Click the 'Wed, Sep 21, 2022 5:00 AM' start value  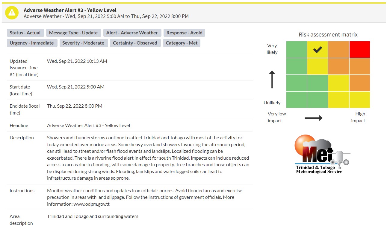(76, 87)
